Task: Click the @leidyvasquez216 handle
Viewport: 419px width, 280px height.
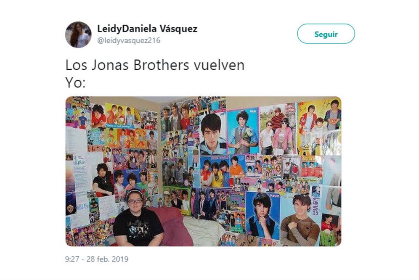Action: 129,41
